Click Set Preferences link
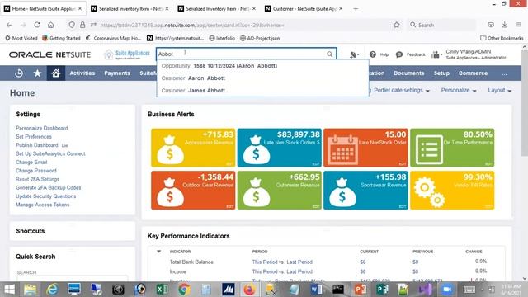 pyautogui.click(x=34, y=137)
